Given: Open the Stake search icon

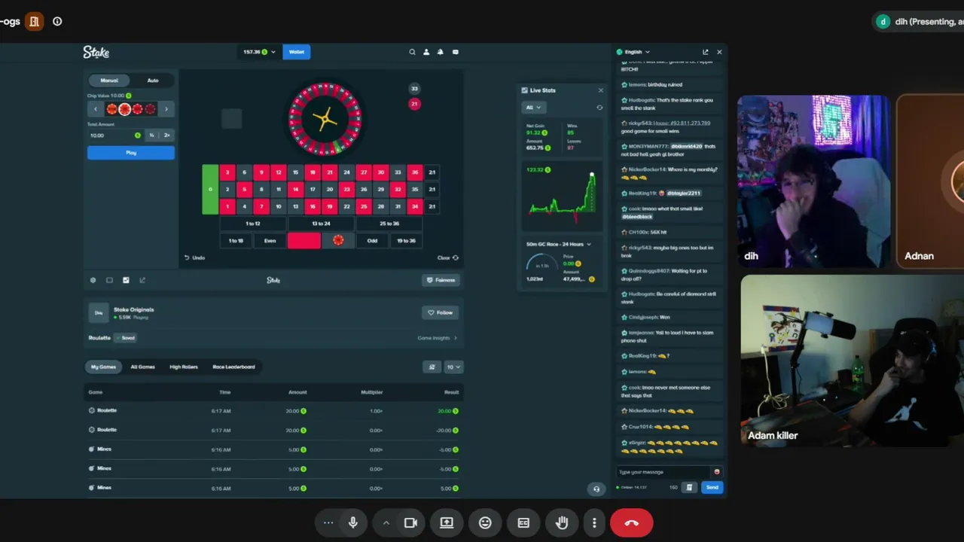Looking at the screenshot, I should click(x=412, y=52).
